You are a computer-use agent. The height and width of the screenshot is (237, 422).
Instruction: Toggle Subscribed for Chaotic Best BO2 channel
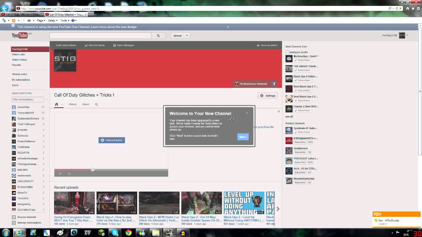tap(302, 110)
